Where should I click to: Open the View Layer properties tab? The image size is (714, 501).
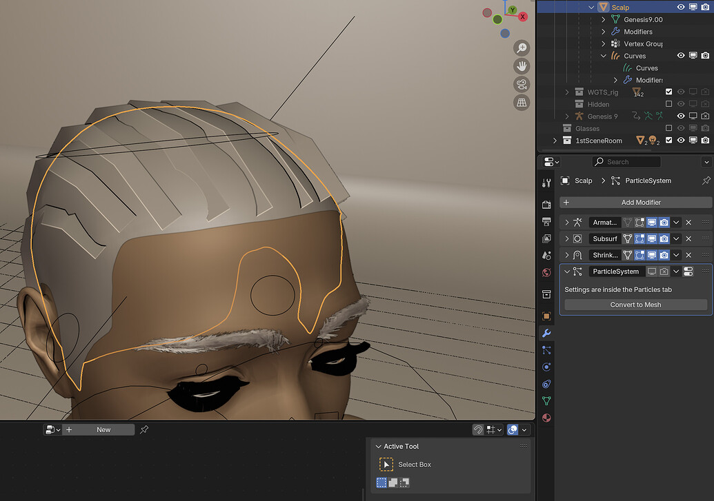[546, 238]
